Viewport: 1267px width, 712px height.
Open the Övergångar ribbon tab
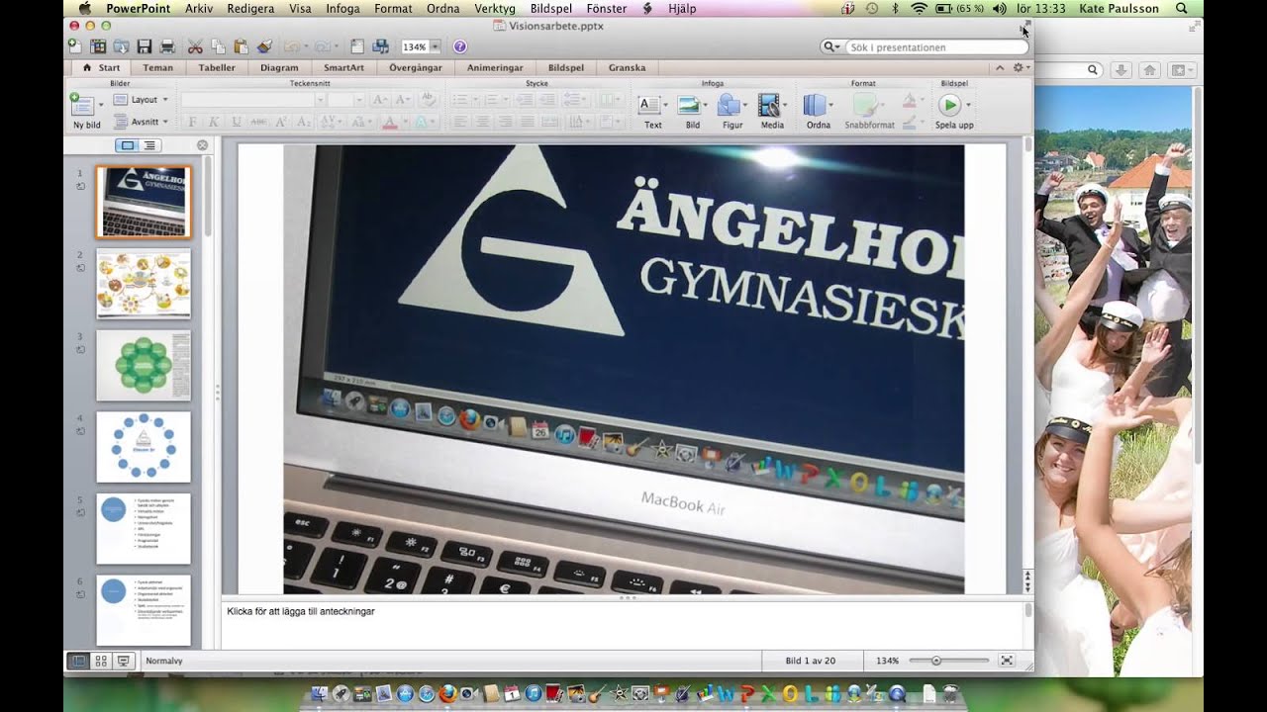click(415, 68)
